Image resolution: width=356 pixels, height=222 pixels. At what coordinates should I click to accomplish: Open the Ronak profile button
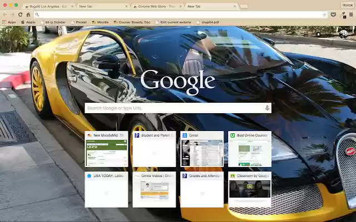click(348, 5)
